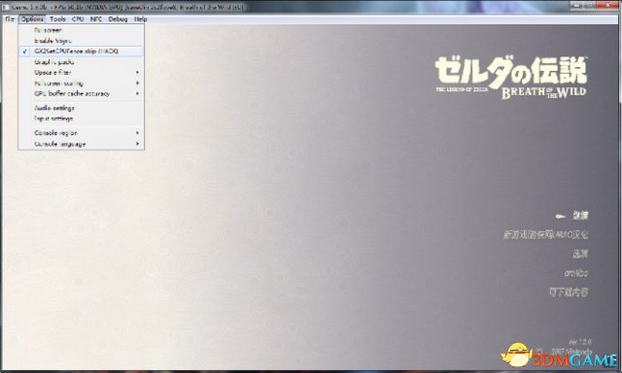Image resolution: width=622 pixels, height=373 pixels.
Task: Expand the Upscale filter submenu
Action: coord(81,73)
